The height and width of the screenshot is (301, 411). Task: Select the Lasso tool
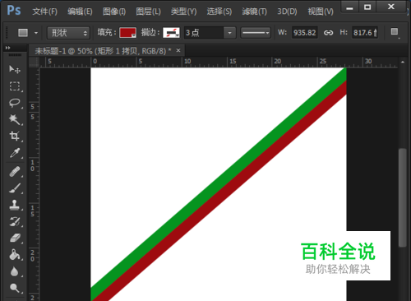coord(15,103)
